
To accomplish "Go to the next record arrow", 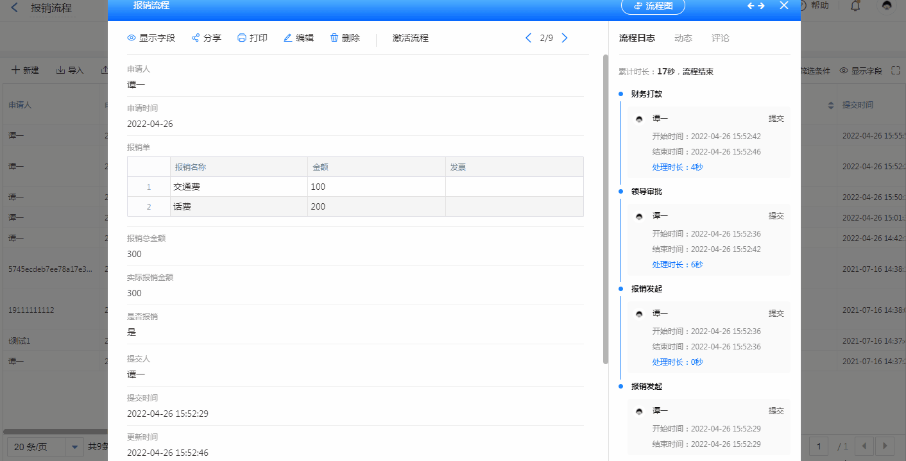I will tap(565, 38).
